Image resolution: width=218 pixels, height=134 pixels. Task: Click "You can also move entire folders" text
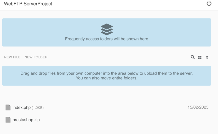pyautogui.click(x=107, y=78)
